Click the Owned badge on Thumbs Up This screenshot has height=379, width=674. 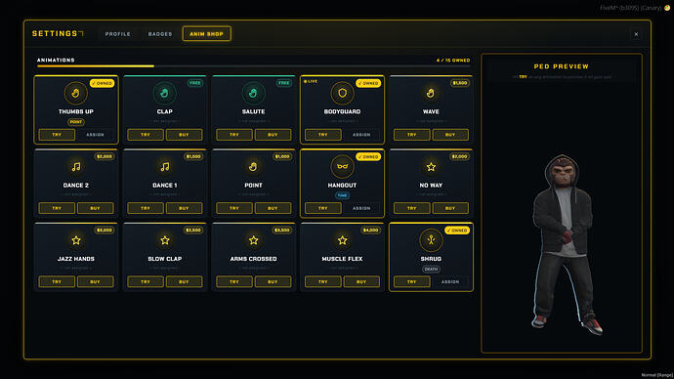click(103, 83)
